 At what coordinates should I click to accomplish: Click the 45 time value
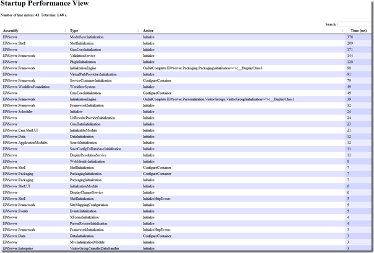coord(349,93)
